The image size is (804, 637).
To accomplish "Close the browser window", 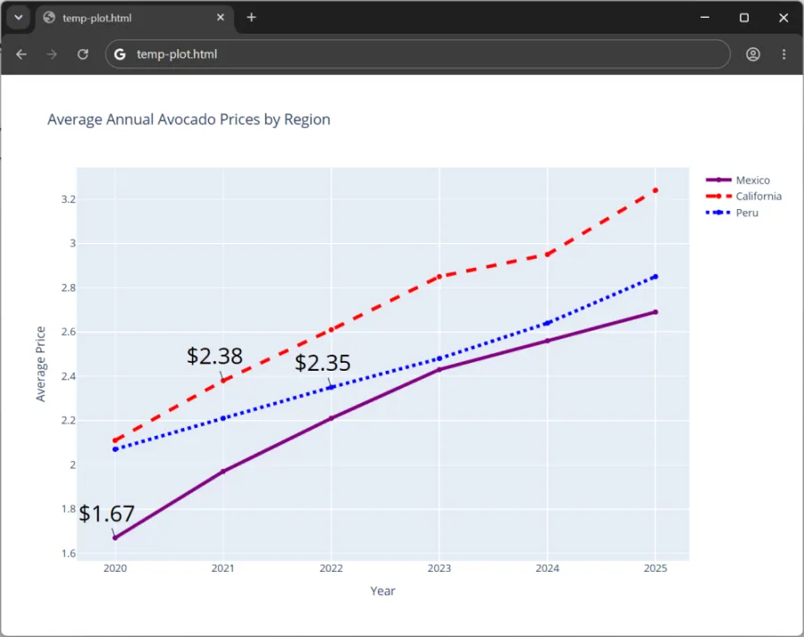I will pyautogui.click(x=783, y=18).
